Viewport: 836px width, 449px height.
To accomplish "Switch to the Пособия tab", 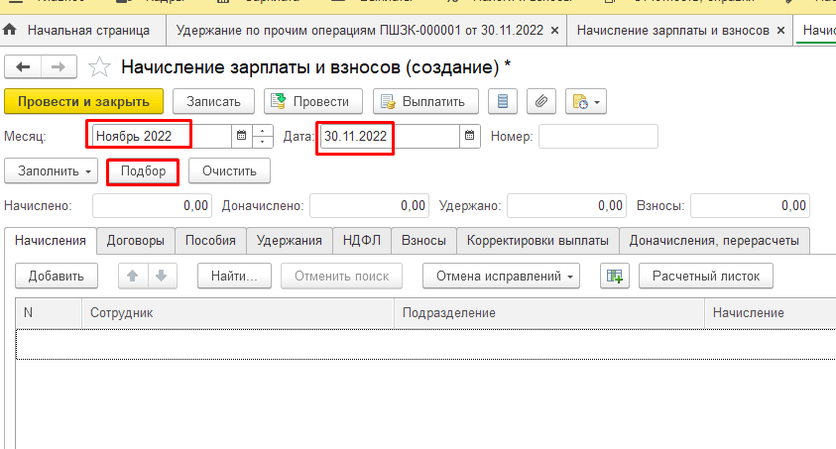I will tap(210, 241).
